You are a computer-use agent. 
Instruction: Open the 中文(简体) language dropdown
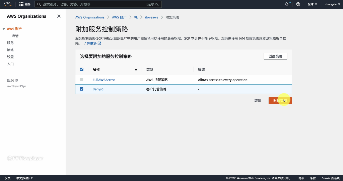click(x=24, y=178)
